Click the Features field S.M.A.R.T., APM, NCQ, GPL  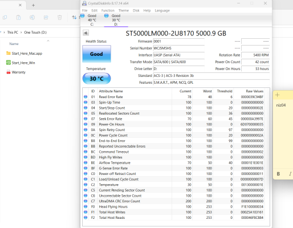(x=211, y=83)
